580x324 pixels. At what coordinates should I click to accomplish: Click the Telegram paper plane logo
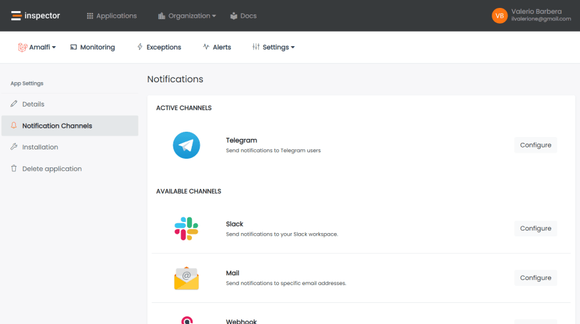pyautogui.click(x=187, y=145)
